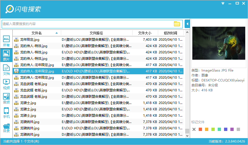Select the 音频 (Audio) category
The image size is (248, 145).
(6, 98)
